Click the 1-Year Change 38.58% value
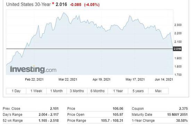The image size is (191, 130). coord(182,121)
